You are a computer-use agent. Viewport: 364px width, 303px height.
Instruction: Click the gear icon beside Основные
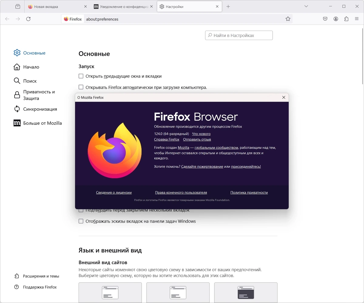pos(17,53)
